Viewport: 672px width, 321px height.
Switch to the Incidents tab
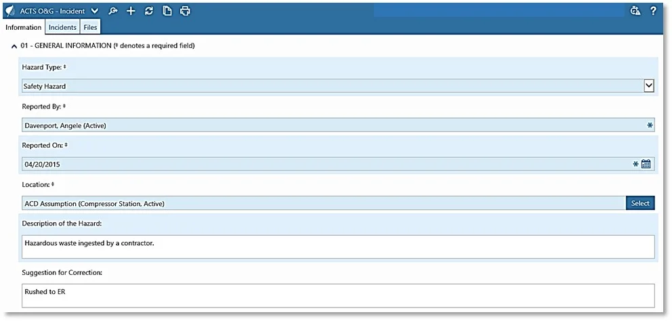point(62,28)
